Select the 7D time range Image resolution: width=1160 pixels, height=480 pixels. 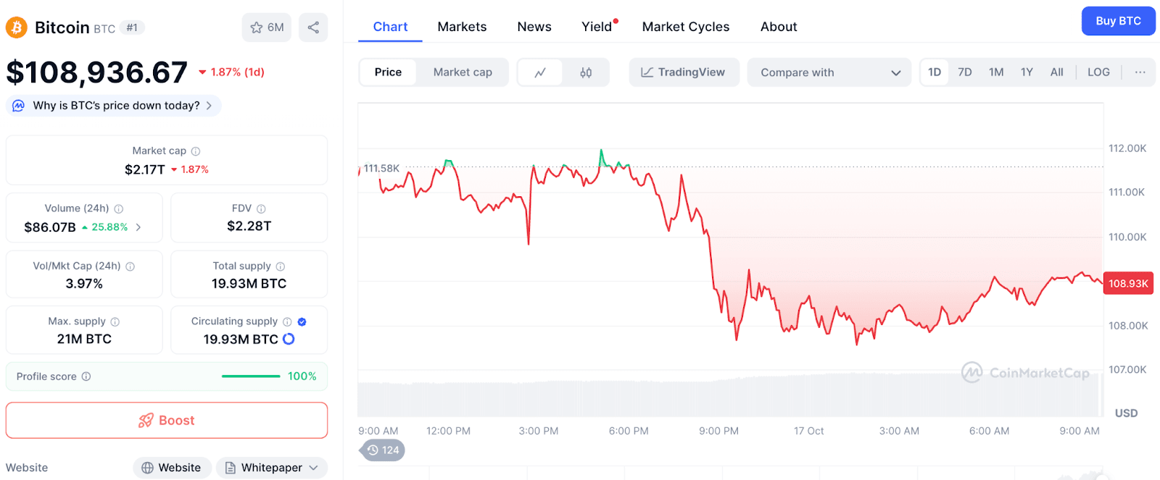[x=964, y=72]
